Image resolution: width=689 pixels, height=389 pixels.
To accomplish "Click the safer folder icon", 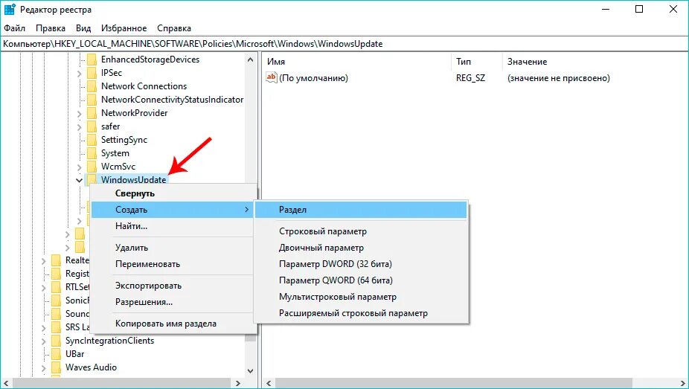I will [x=92, y=126].
